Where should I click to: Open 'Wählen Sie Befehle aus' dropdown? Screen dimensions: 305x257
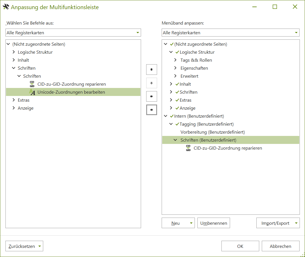138,33
